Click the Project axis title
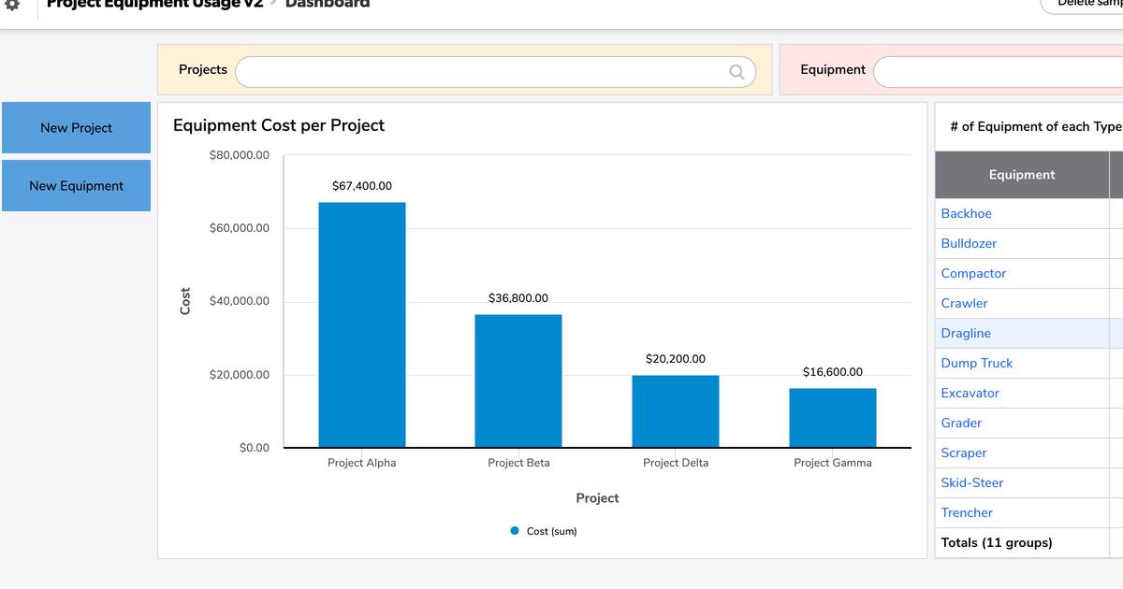This screenshot has height=589, width=1123. pos(597,498)
